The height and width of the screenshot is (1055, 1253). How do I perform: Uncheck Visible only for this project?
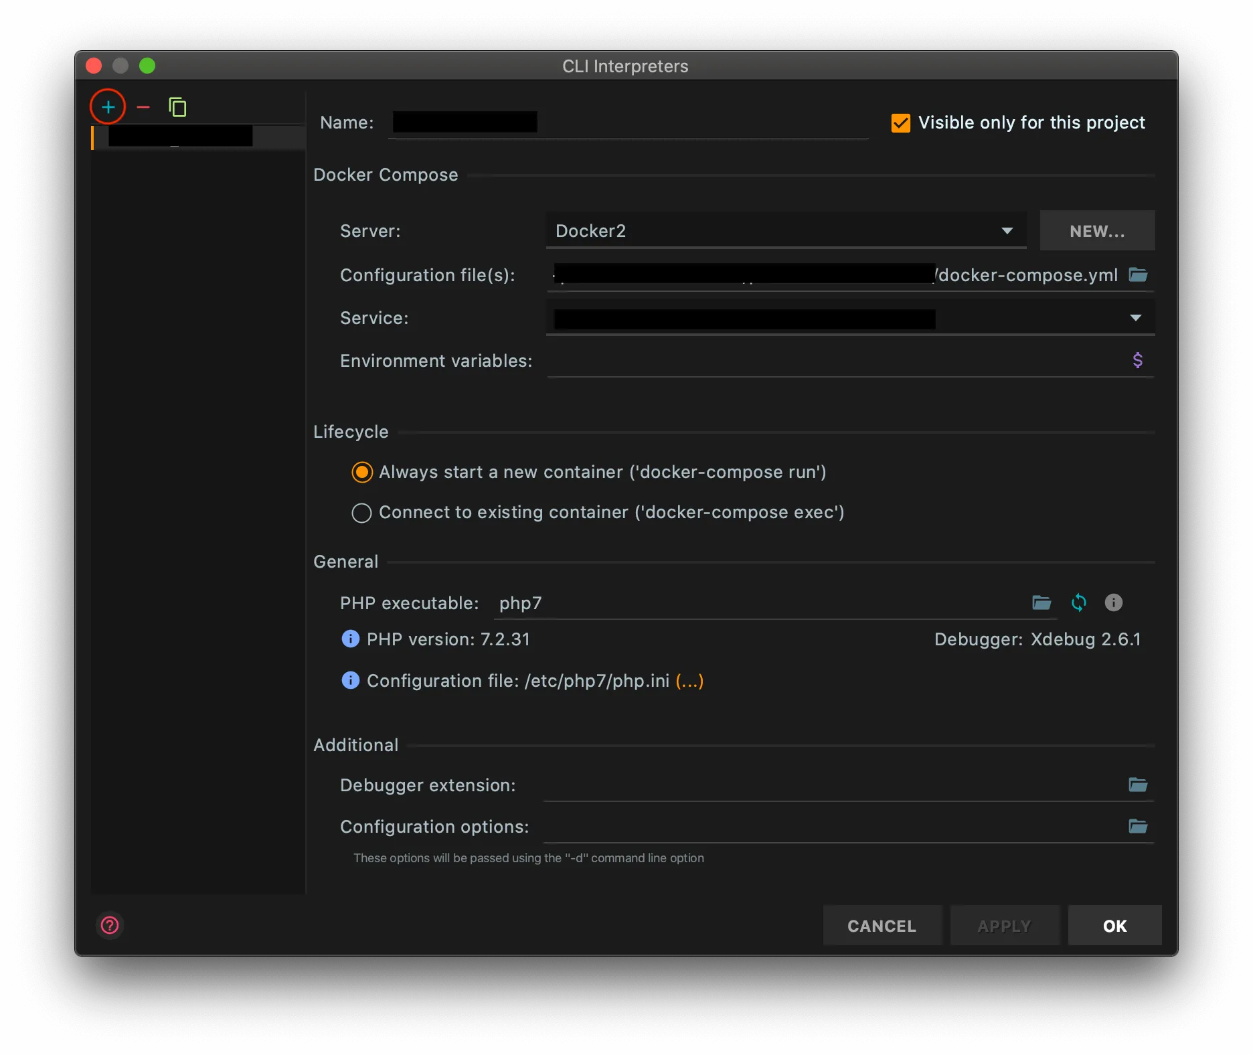point(900,123)
